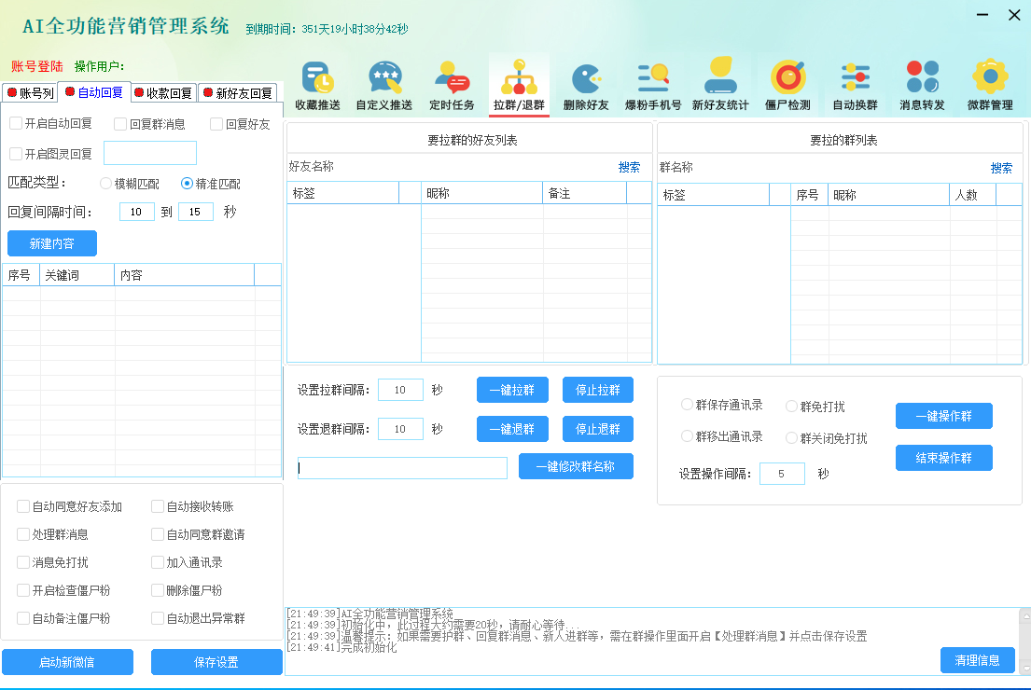Select 群移出通讯录 radio option

[687, 435]
